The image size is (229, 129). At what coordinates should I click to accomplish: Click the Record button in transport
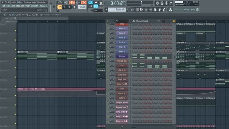coord(74,7)
